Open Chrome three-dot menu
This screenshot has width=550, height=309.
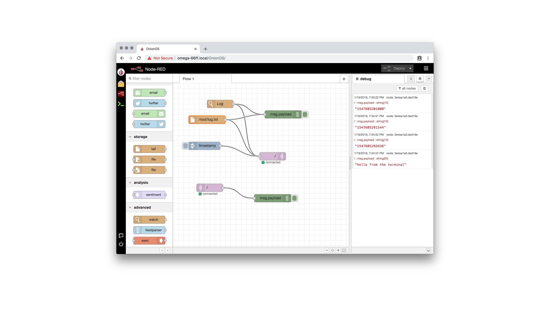[428, 58]
